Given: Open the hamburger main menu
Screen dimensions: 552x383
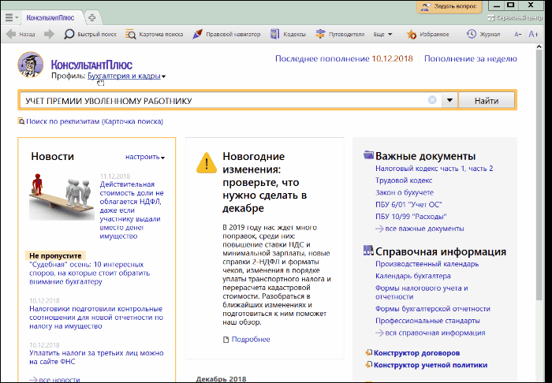Looking at the screenshot, I should [x=9, y=17].
